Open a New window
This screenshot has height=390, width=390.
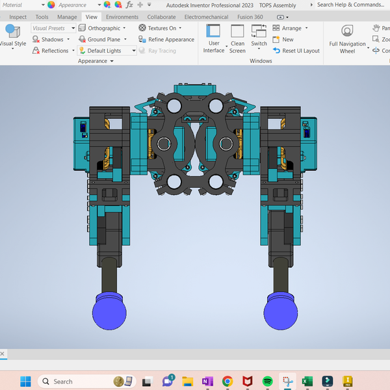pos(283,39)
